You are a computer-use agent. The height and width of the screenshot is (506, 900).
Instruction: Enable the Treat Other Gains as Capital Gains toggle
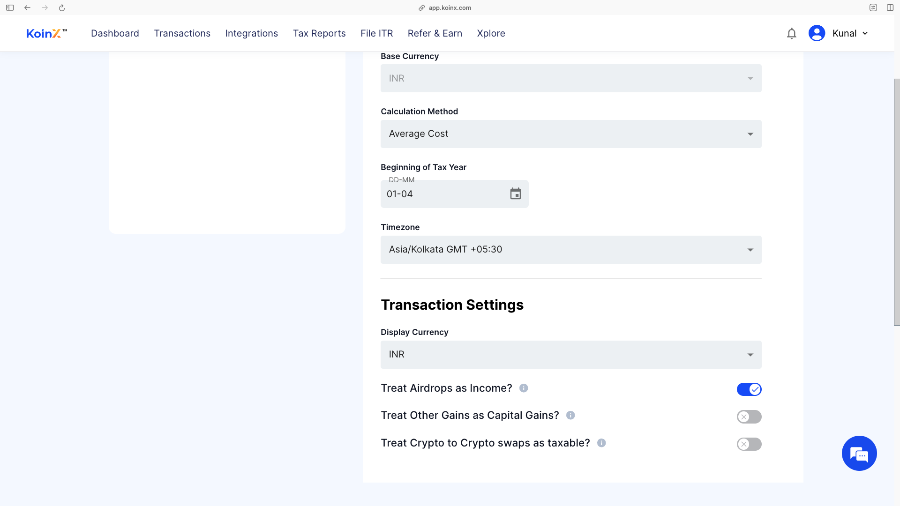(x=750, y=416)
